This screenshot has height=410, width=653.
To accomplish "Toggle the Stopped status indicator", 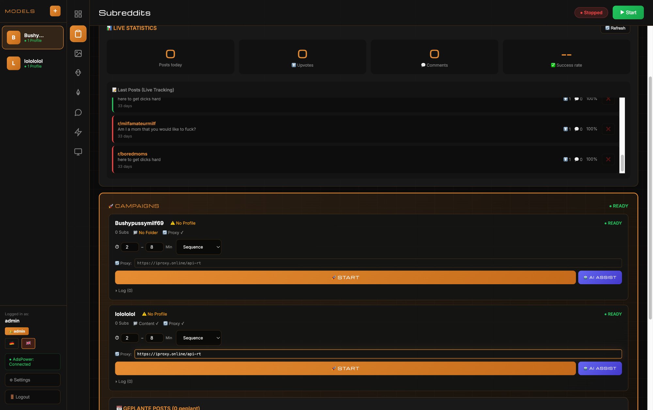I will [591, 13].
